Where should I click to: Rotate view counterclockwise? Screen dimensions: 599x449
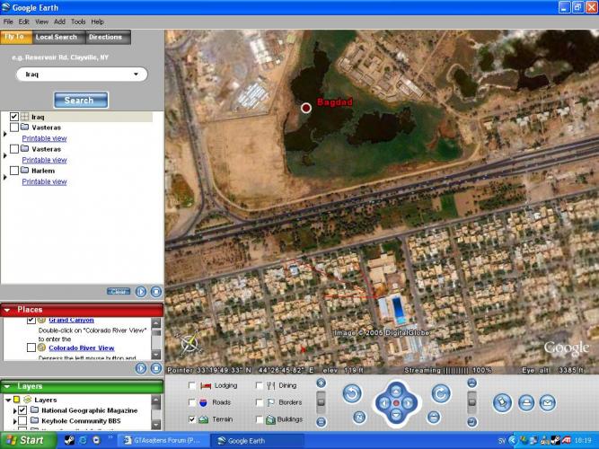(352, 393)
